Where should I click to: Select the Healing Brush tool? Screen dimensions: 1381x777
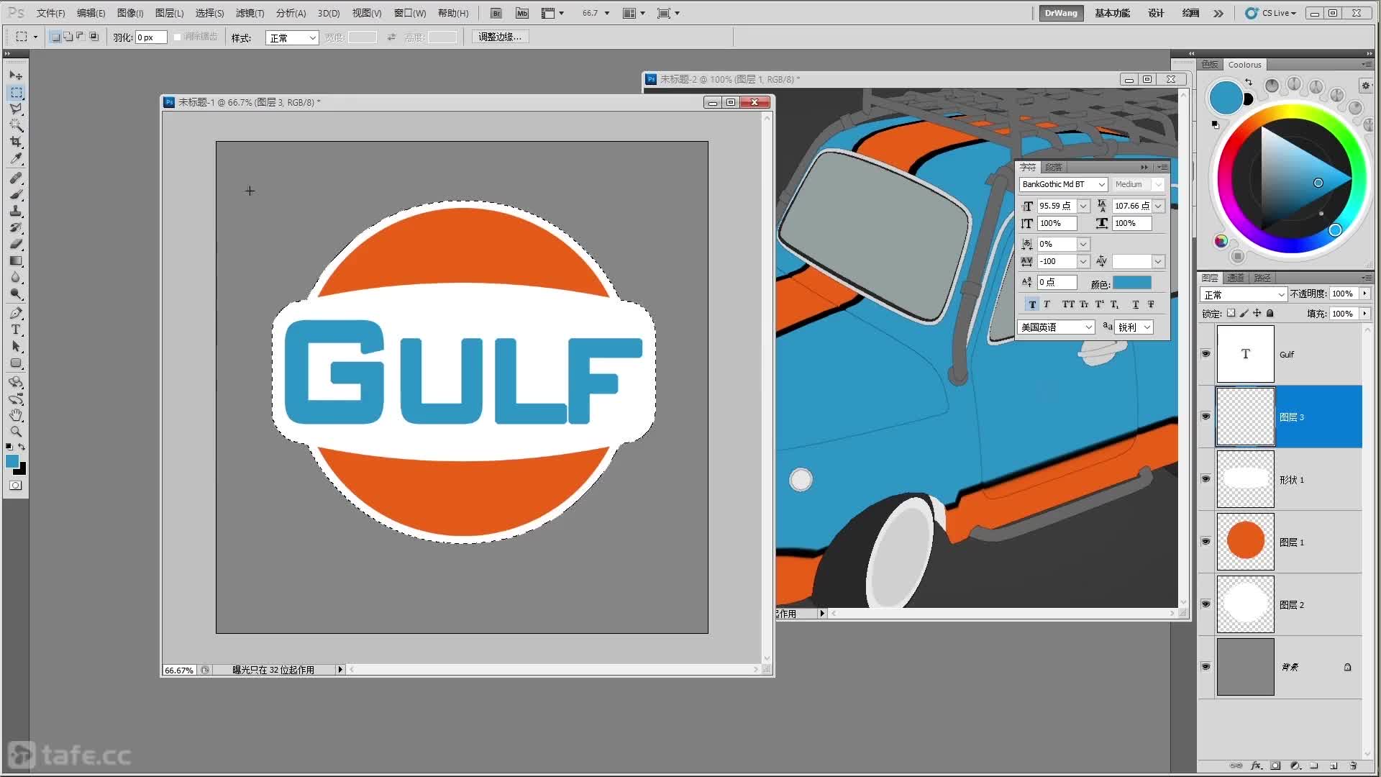[16, 178]
